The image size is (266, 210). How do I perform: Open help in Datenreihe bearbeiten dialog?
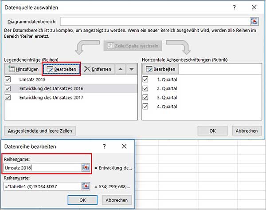pyautogui.click(x=104, y=146)
